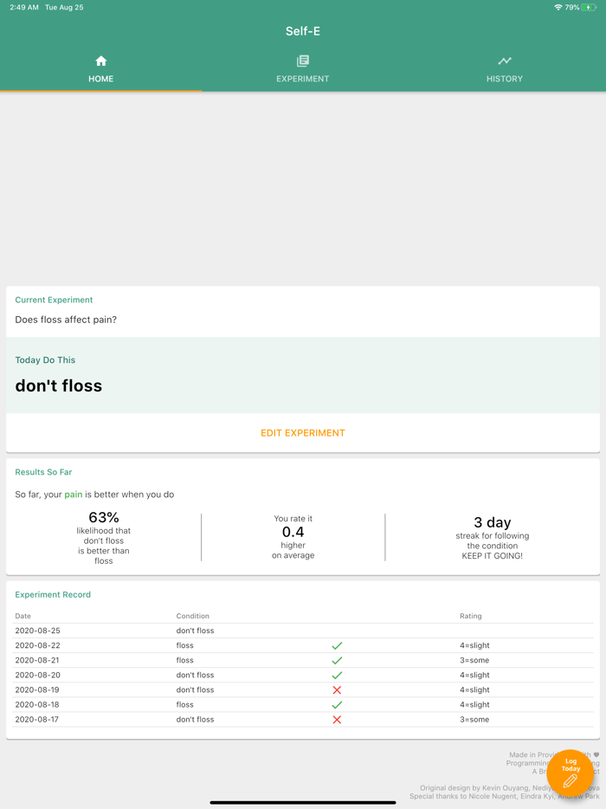Select the 2020-08-21 date cell
The image size is (606, 809).
pyautogui.click(x=37, y=660)
